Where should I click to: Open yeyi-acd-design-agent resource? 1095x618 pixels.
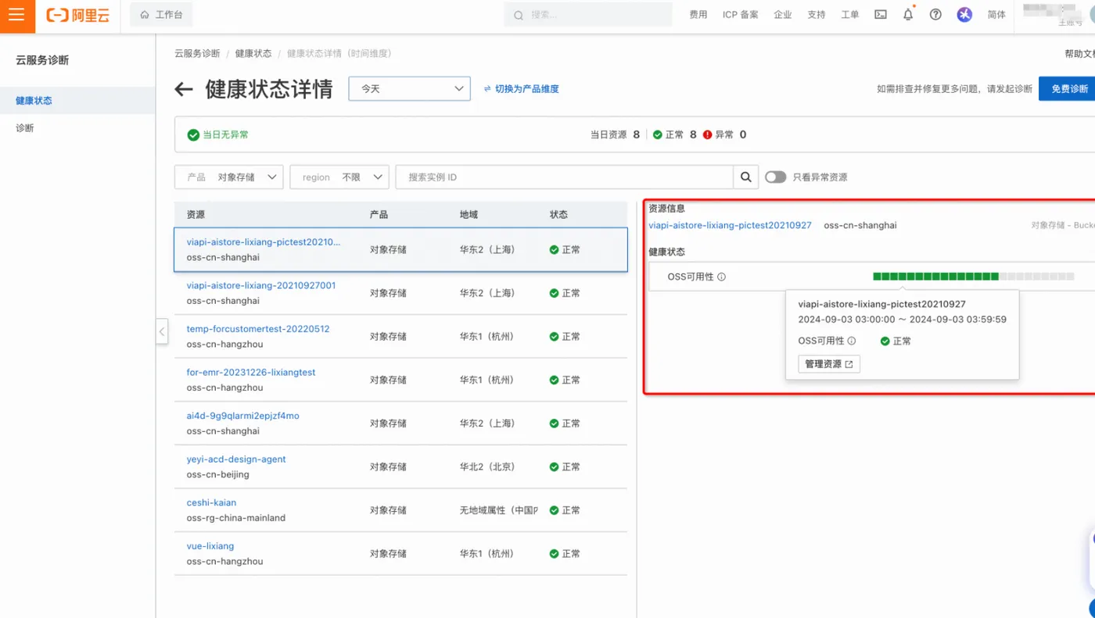click(236, 459)
